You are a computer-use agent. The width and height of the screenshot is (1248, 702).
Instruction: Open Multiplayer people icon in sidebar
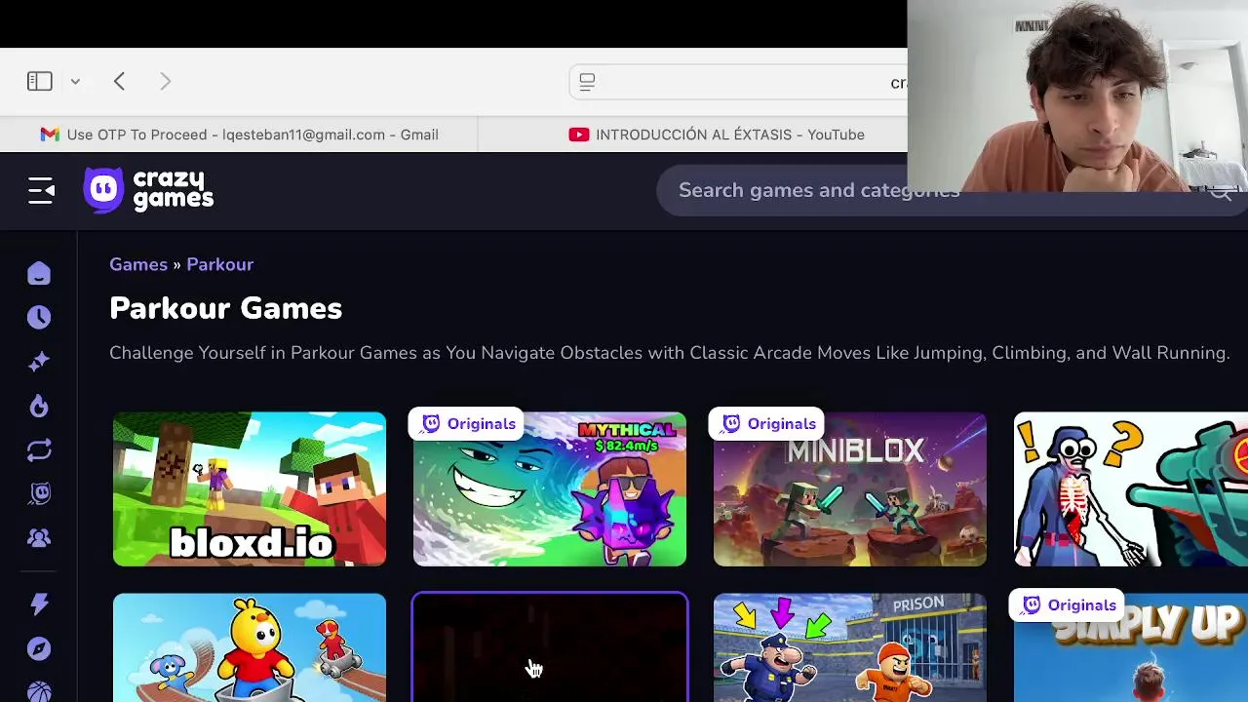[x=39, y=538]
